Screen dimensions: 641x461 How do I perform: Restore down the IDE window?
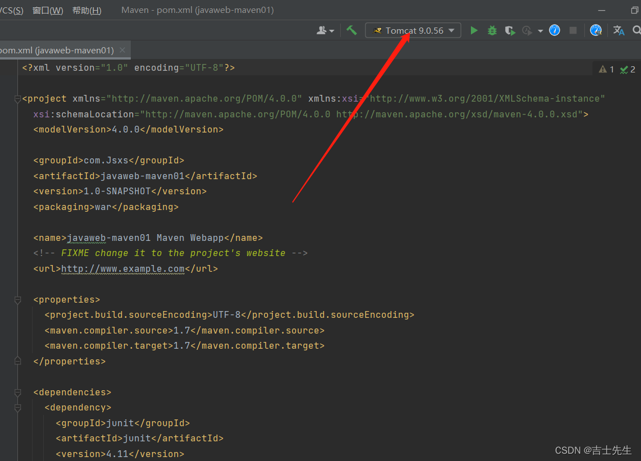(634, 10)
